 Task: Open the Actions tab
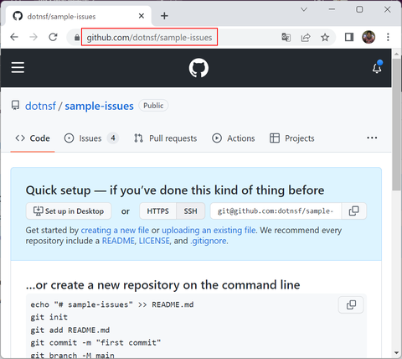[234, 138]
